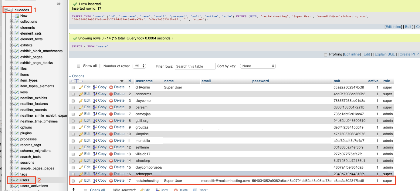This screenshot has width=420, height=191.
Task: Click the full texts toggle arrows icon in header
Action: [x=76, y=81]
